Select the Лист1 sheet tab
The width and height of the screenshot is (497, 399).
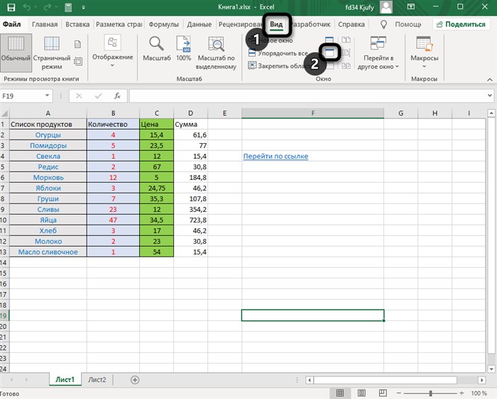[65, 380]
